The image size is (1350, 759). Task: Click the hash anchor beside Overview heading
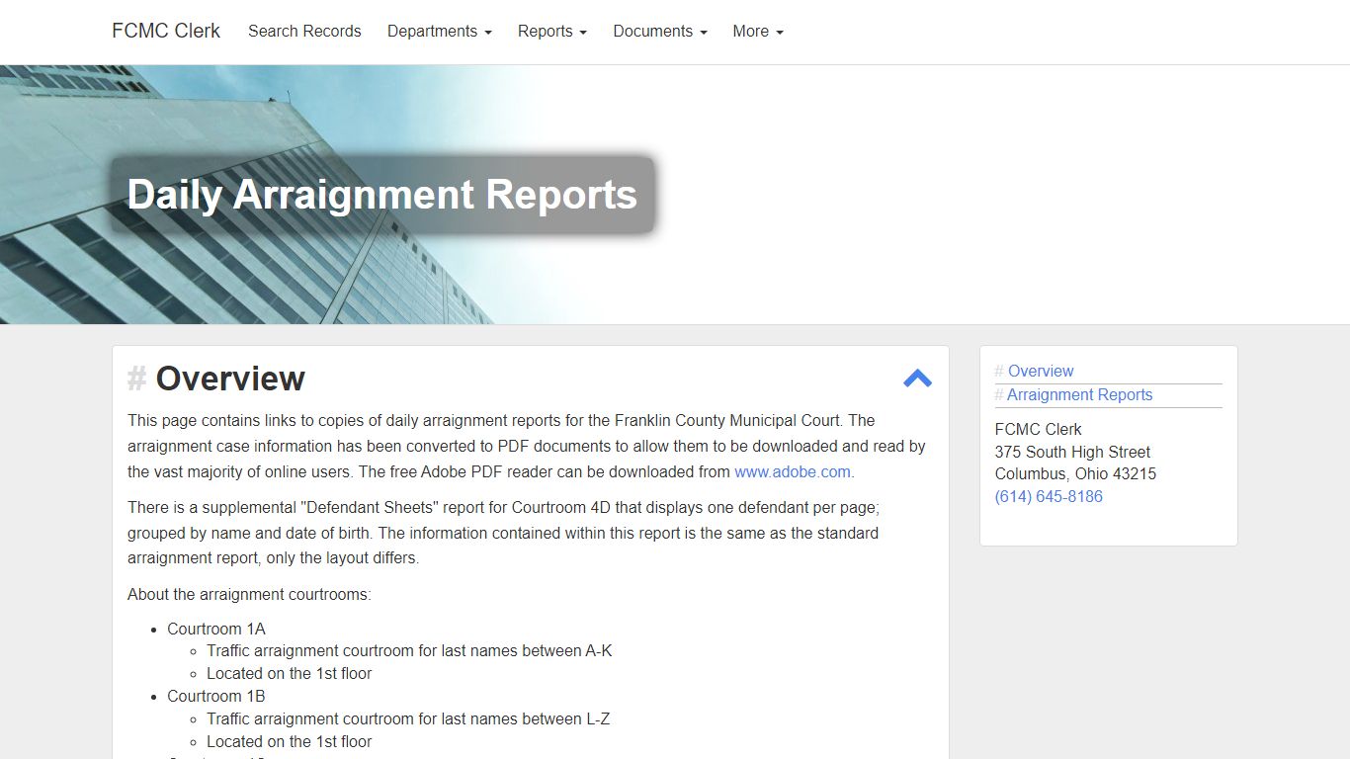click(136, 379)
